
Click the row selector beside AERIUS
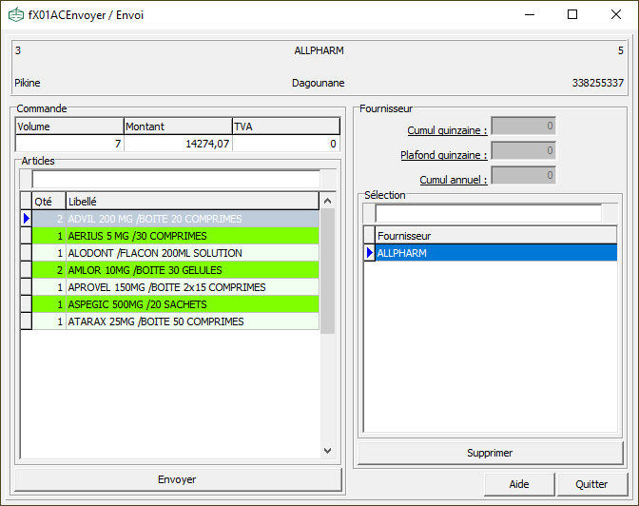27,236
